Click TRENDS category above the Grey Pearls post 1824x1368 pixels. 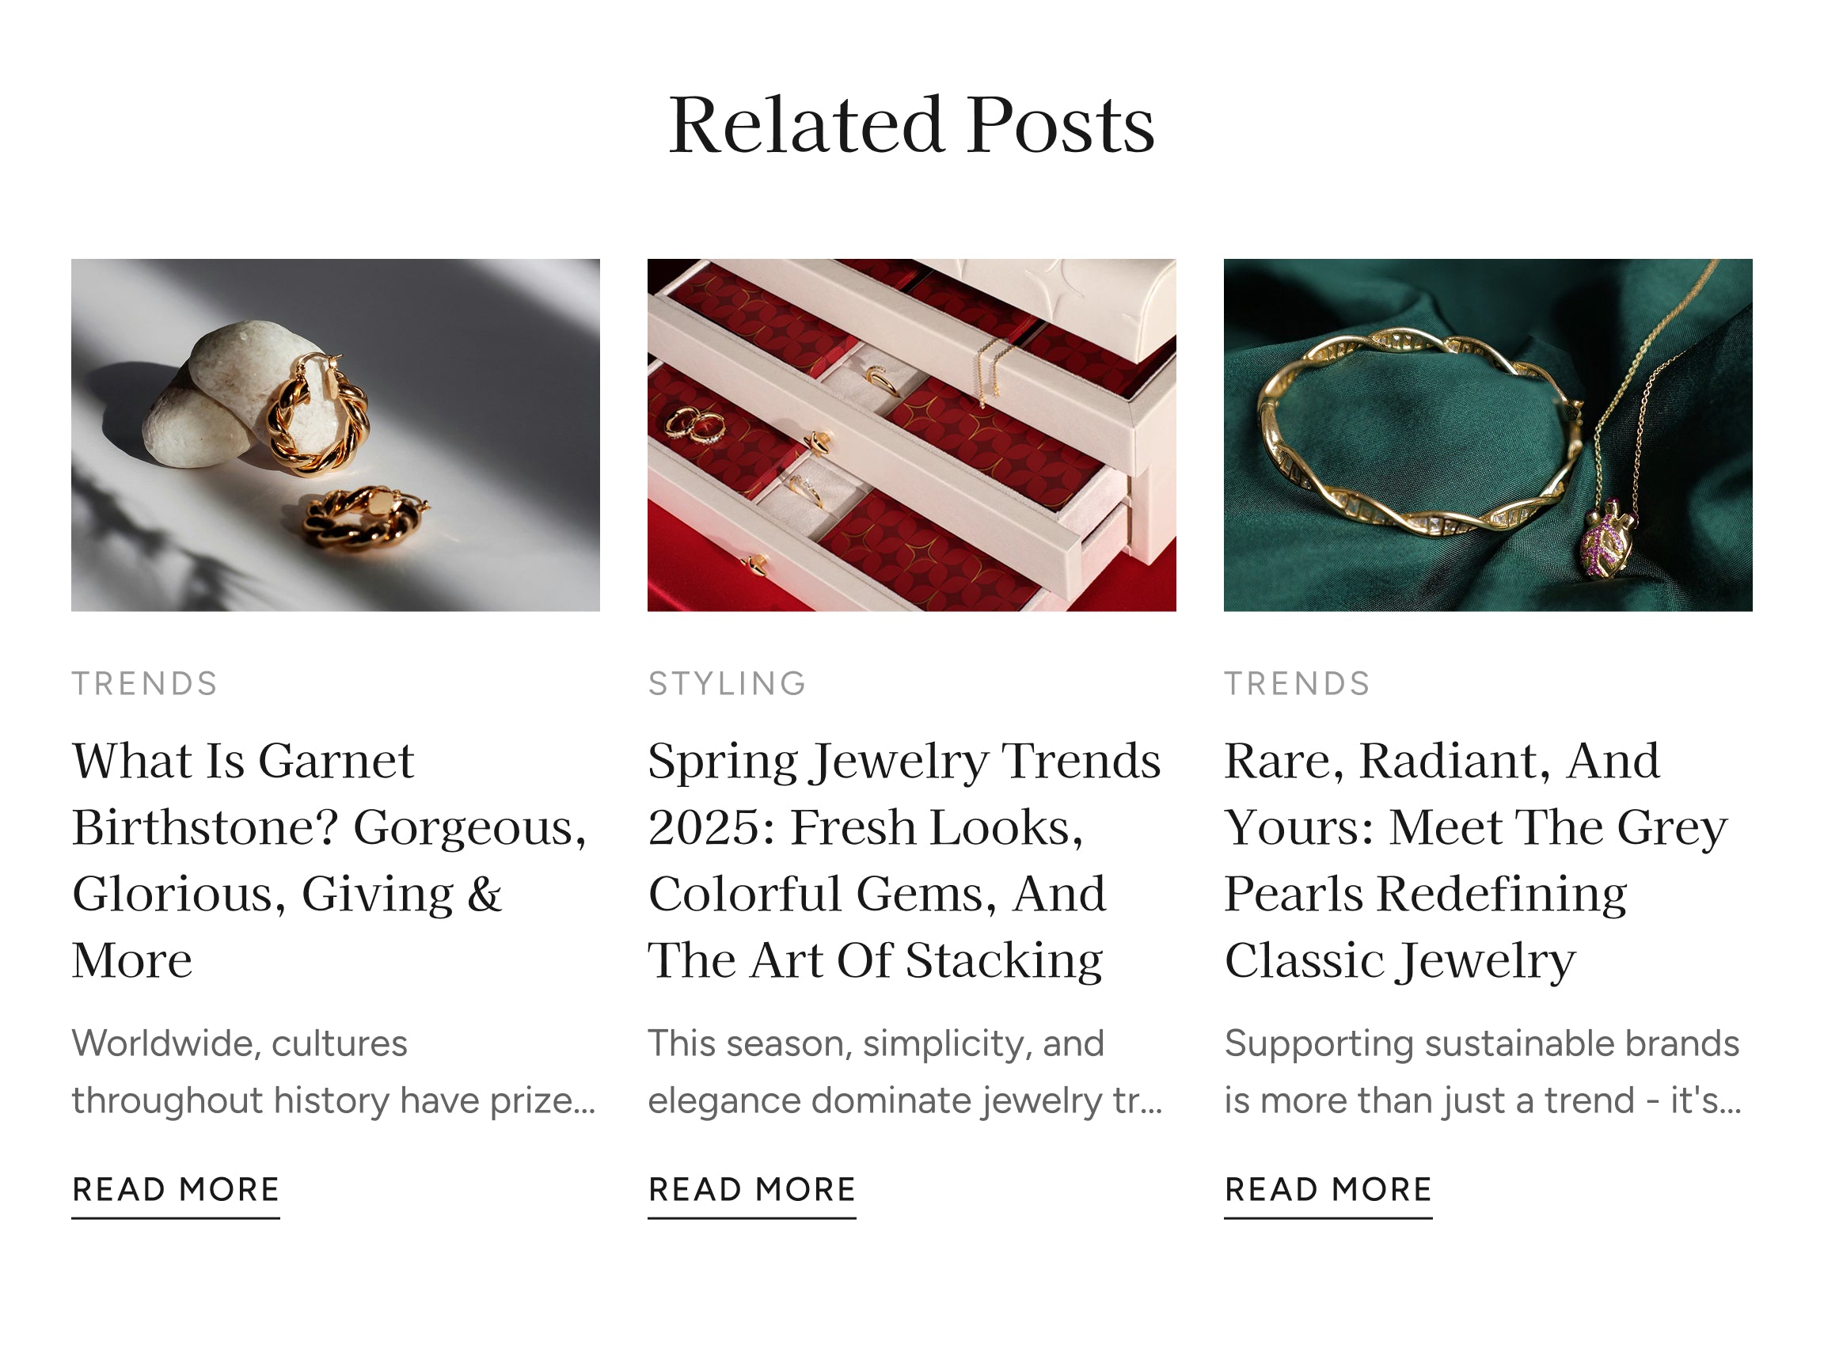coord(1297,683)
